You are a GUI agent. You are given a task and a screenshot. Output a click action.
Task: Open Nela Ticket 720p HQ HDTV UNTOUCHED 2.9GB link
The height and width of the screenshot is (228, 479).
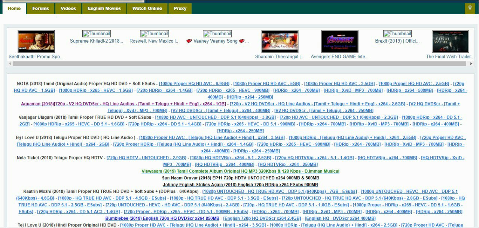(x=146, y=158)
